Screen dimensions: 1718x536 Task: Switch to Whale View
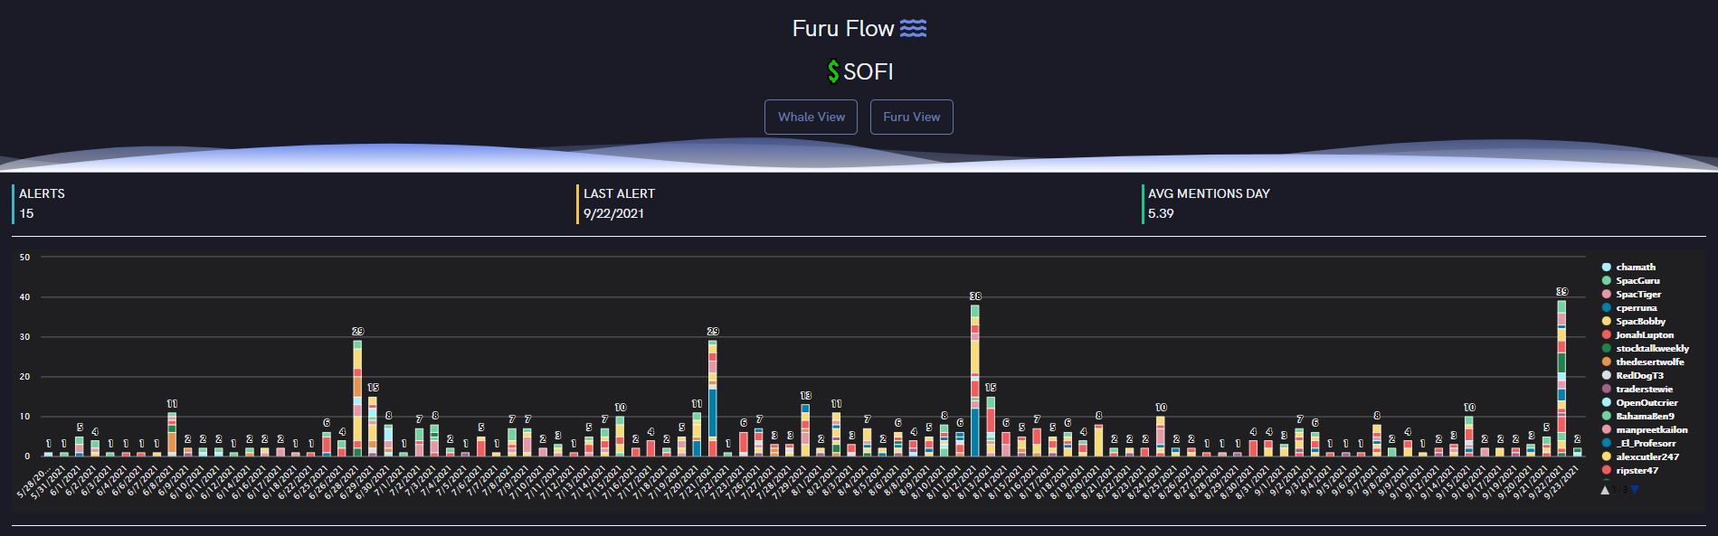tap(811, 117)
